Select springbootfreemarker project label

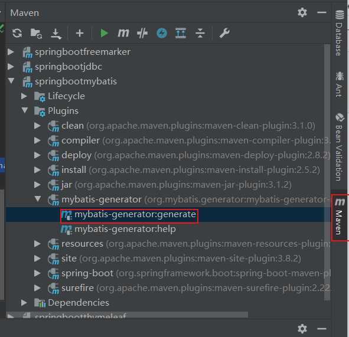click(83, 52)
